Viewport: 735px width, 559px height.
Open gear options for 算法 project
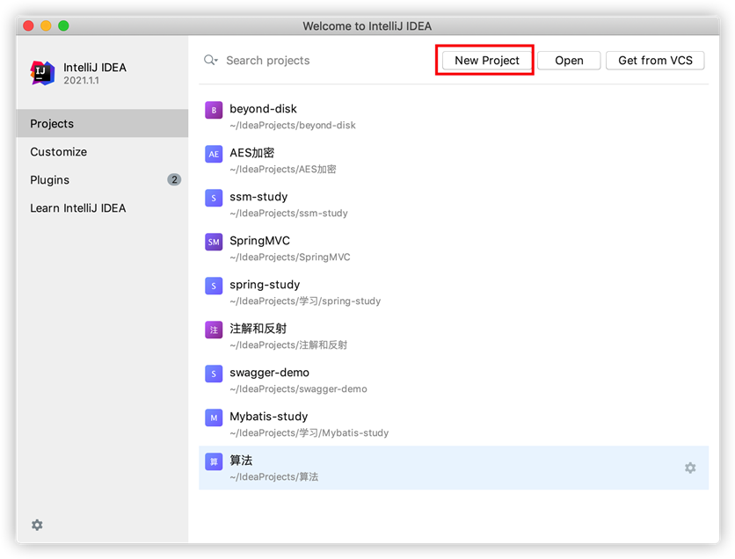point(690,468)
